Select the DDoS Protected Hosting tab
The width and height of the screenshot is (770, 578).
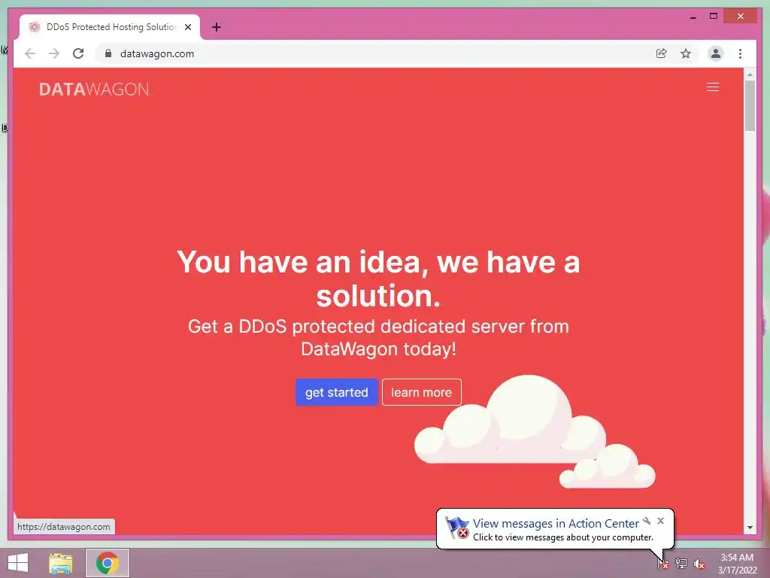110,27
